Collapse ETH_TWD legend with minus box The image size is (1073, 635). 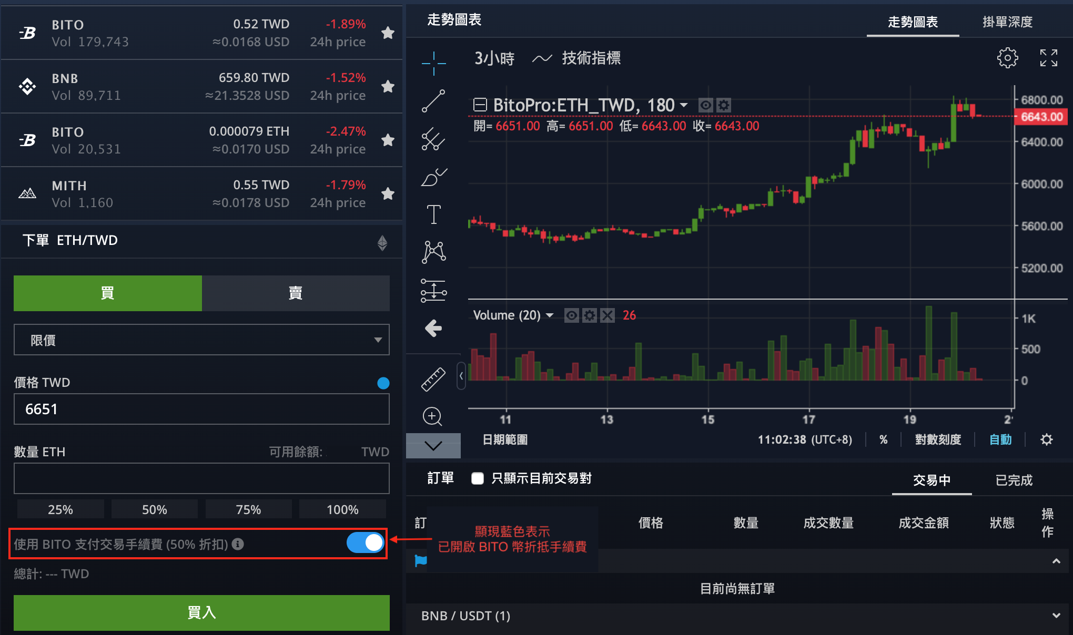480,105
